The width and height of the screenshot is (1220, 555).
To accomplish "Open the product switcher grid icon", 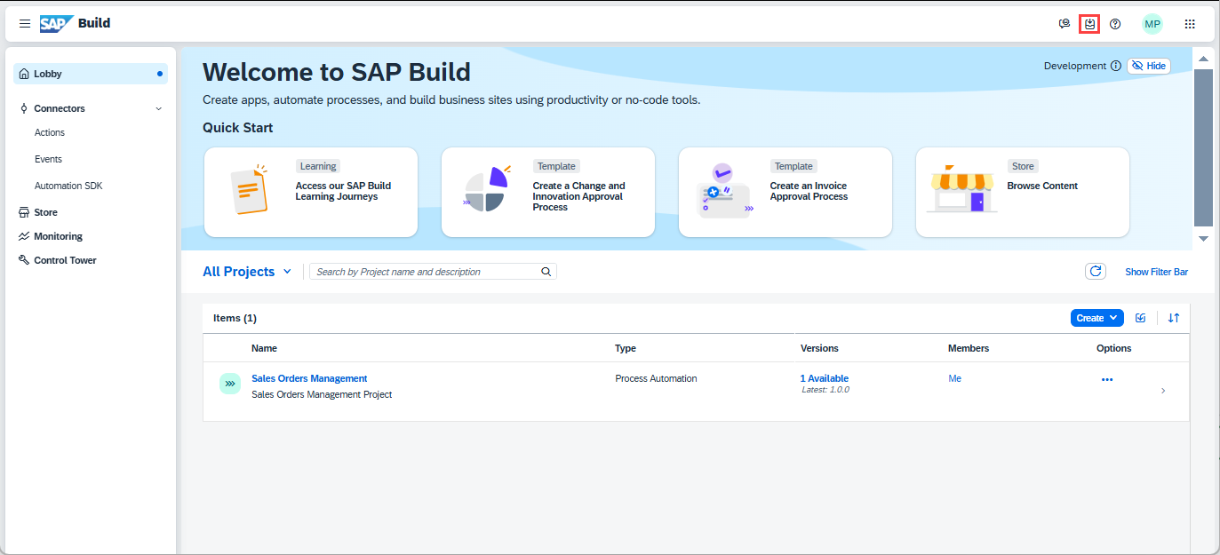I will coord(1190,24).
